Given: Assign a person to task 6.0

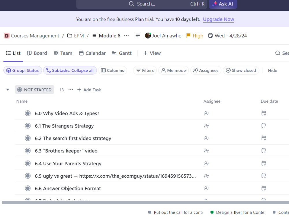Looking at the screenshot, I should (x=206, y=113).
